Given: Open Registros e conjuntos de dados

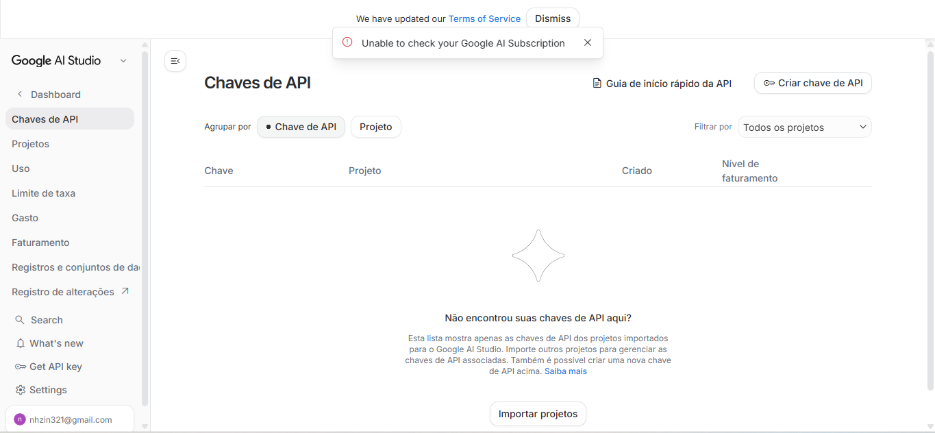Looking at the screenshot, I should point(75,267).
